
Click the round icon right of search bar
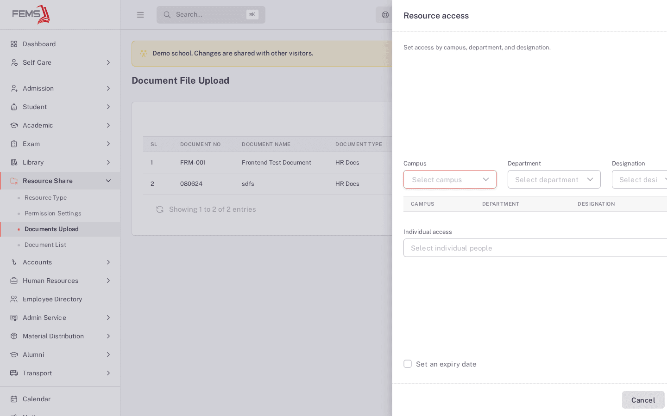[385, 15]
